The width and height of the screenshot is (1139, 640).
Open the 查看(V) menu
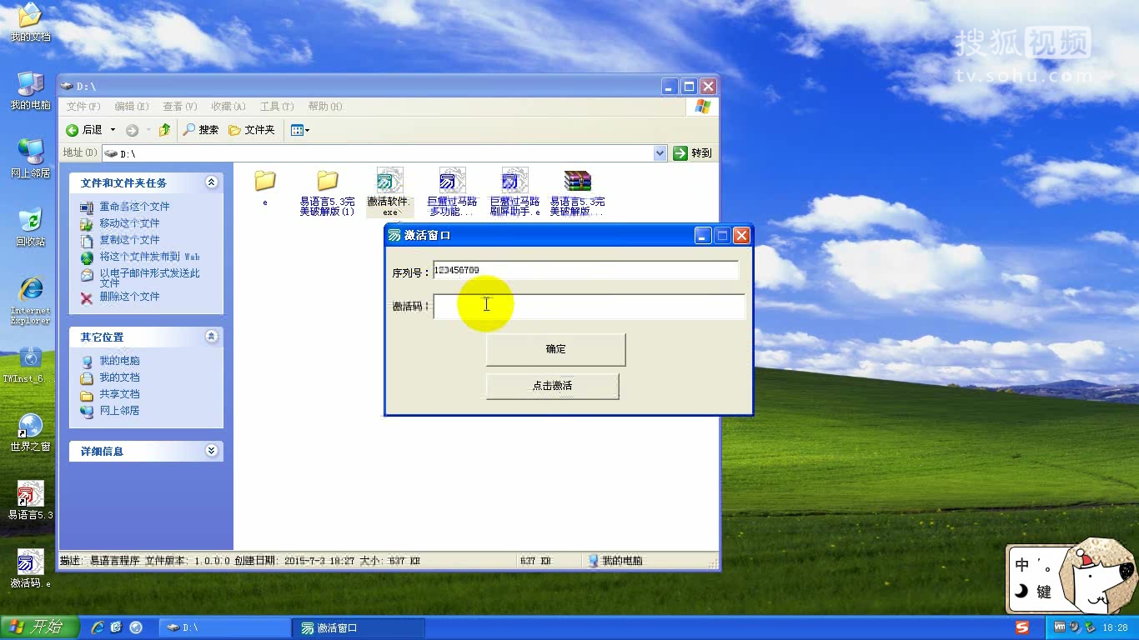point(179,107)
